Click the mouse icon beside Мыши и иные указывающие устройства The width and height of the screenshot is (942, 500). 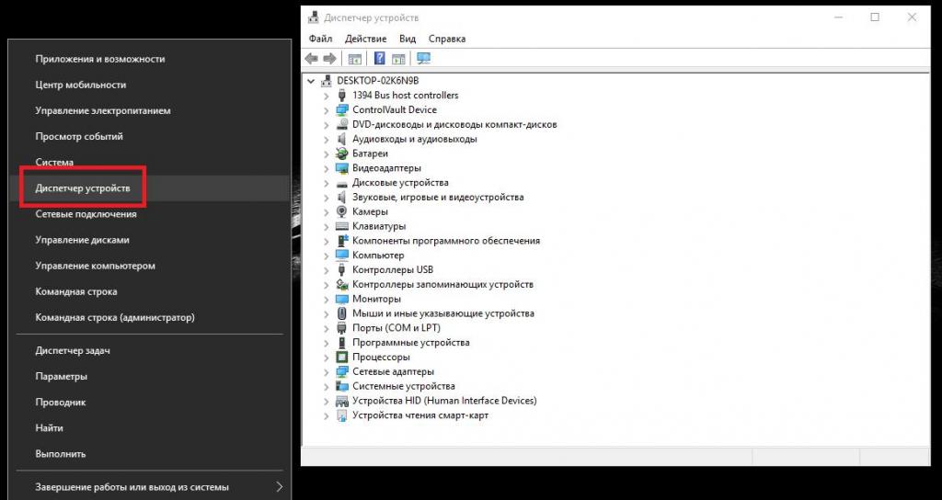click(342, 313)
